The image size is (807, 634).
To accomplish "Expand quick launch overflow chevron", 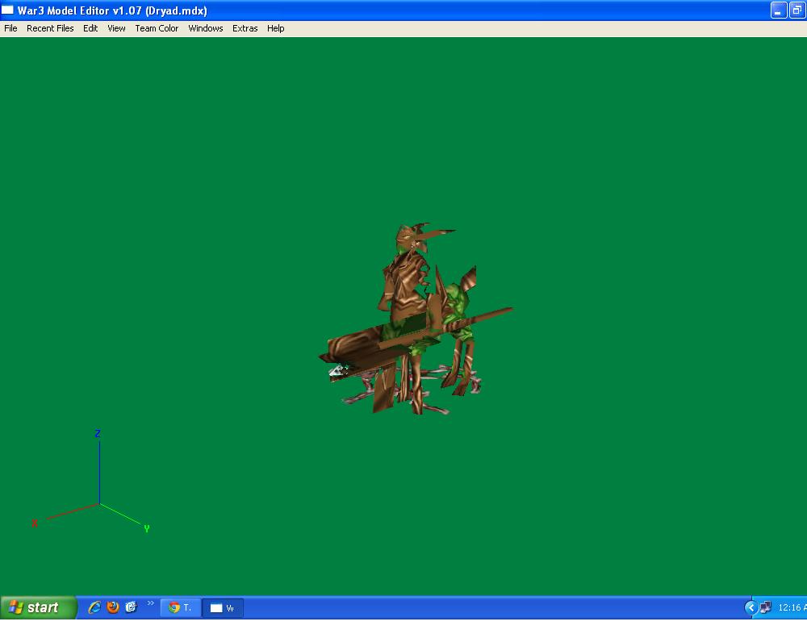I will pyautogui.click(x=150, y=603).
